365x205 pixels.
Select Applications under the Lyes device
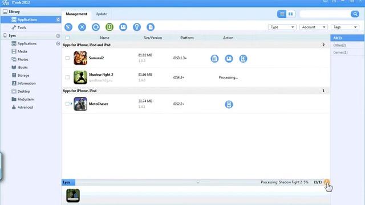27,43
